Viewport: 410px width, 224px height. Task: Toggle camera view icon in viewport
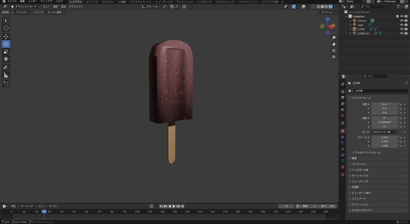click(x=334, y=51)
